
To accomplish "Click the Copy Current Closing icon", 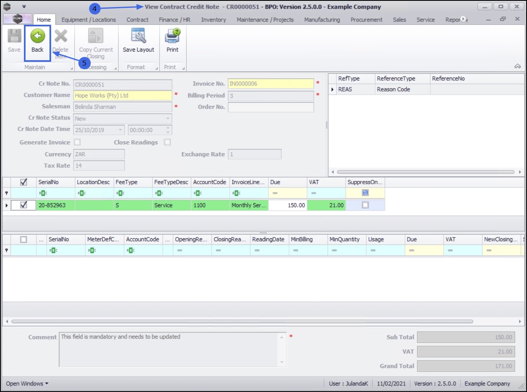I will coord(96,36).
